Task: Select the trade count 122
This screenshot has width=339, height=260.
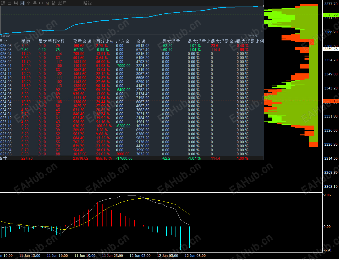Action: click(x=59, y=74)
